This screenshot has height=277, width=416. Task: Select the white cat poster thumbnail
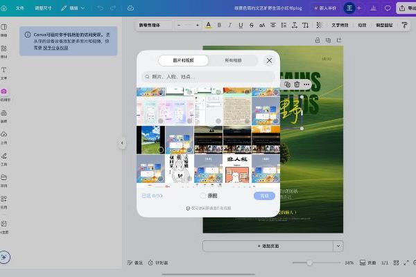[x=237, y=168]
